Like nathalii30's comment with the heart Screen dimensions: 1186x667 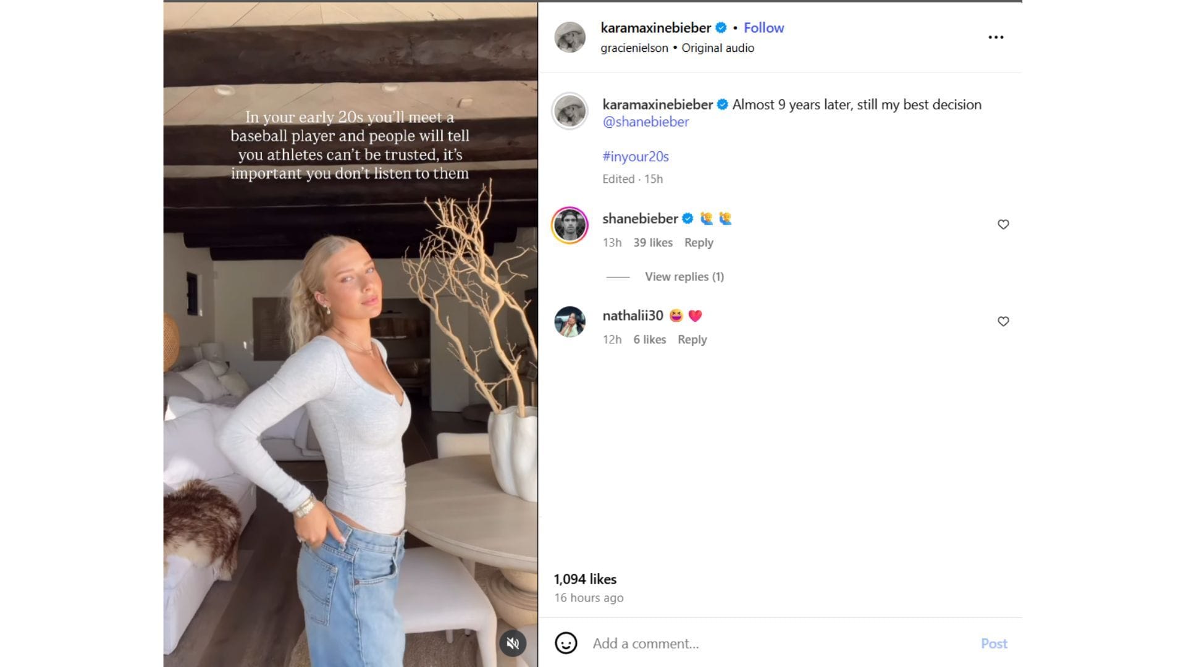point(1003,321)
